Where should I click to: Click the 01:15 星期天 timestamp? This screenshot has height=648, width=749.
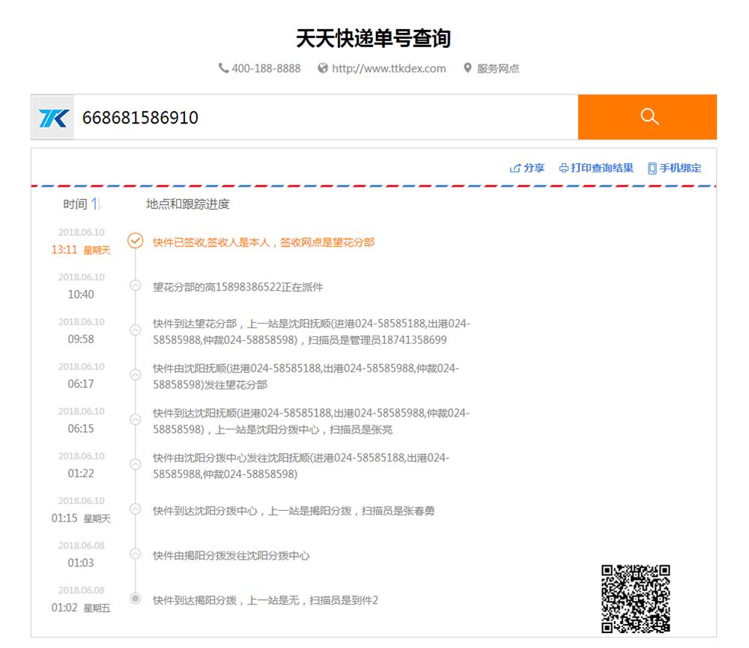coord(81,518)
